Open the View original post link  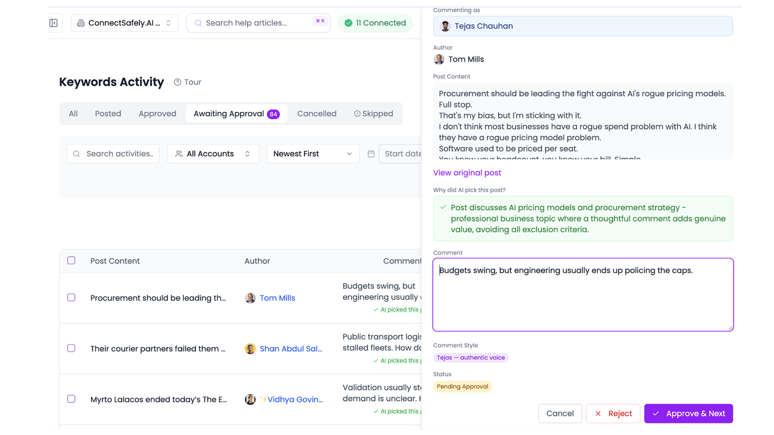click(x=467, y=173)
